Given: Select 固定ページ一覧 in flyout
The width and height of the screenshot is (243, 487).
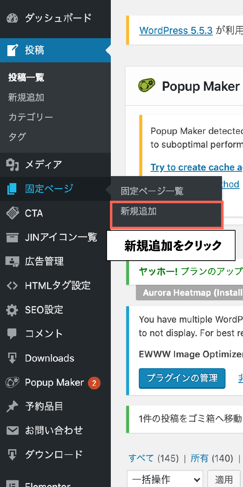Looking at the screenshot, I should [x=152, y=191].
